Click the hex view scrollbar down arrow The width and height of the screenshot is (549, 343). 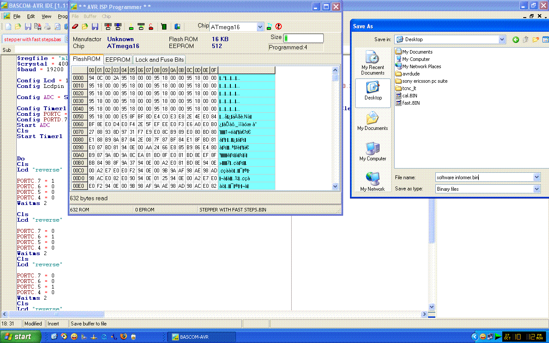[335, 186]
